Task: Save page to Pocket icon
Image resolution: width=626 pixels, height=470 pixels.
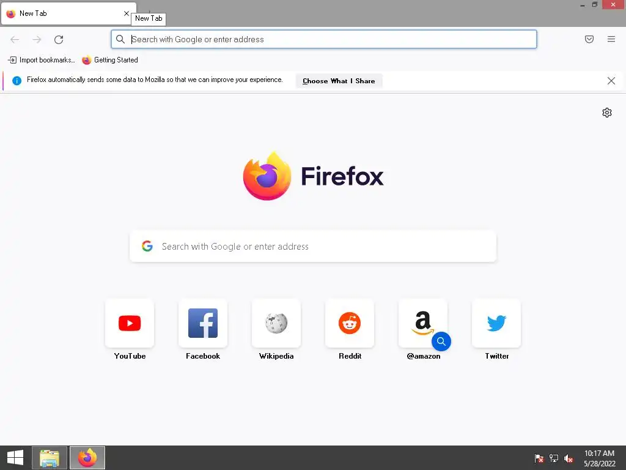Action: 589,39
